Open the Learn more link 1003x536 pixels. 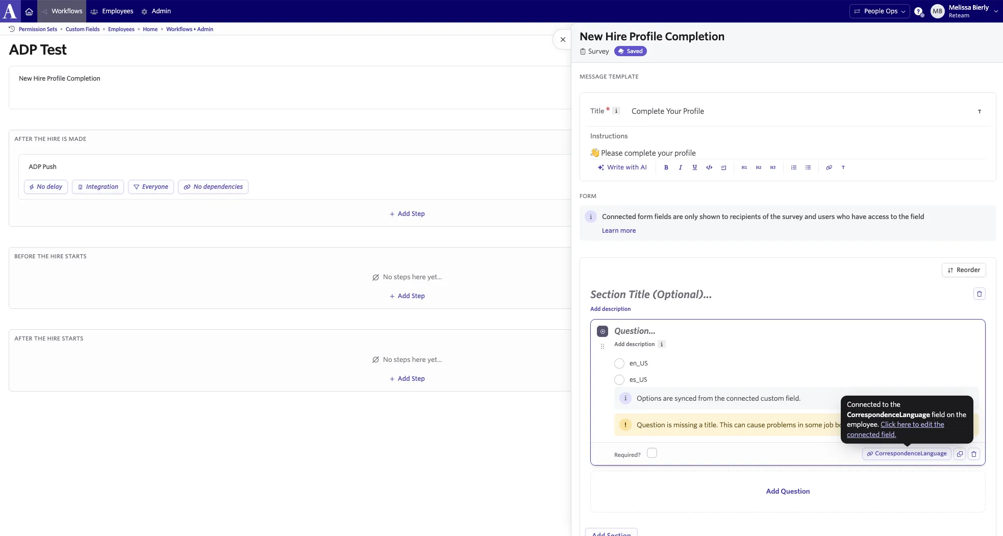[618, 231]
